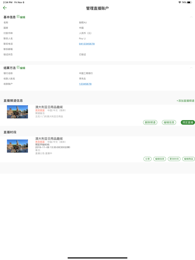The width and height of the screenshot is (195, 260).
Task: Click the 直播时段 heading
Action: [10, 132]
